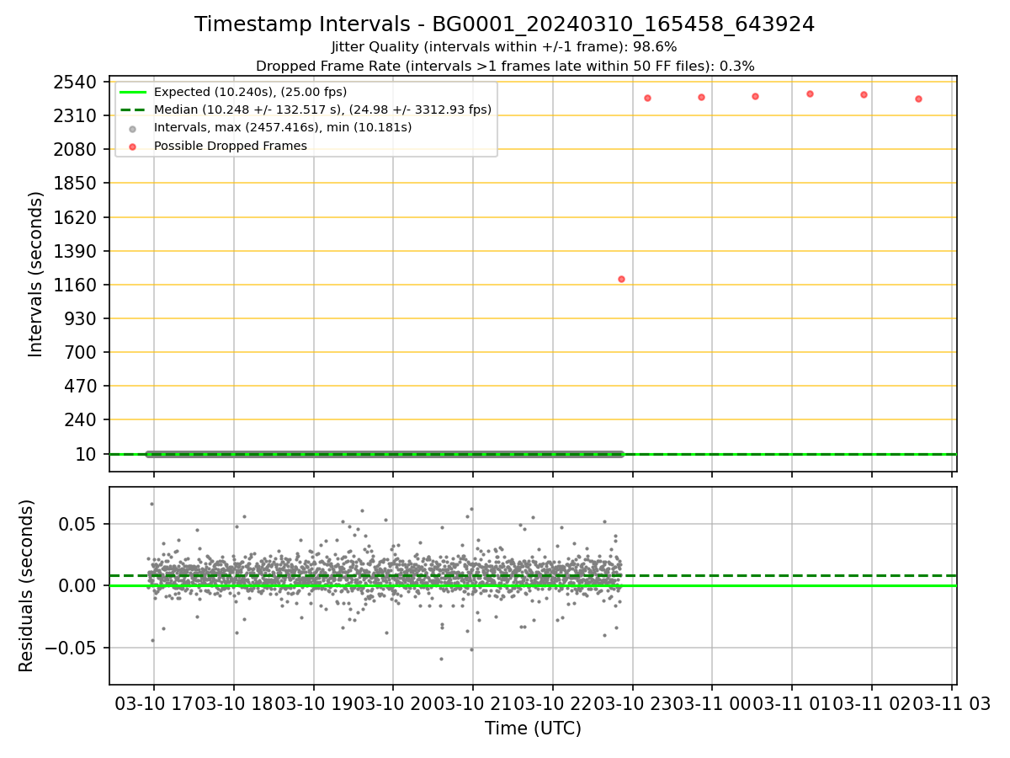Click the gray dot marker in legend
The width and height of the screenshot is (1010, 758).
133,128
